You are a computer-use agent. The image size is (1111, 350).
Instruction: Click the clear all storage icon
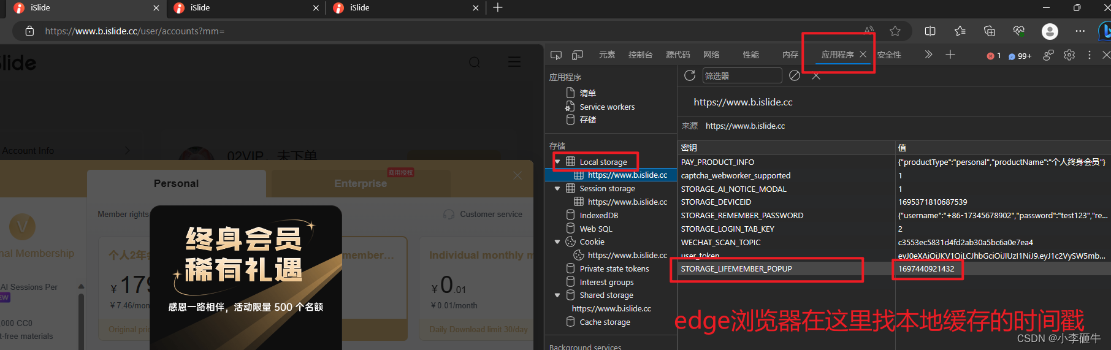click(795, 75)
